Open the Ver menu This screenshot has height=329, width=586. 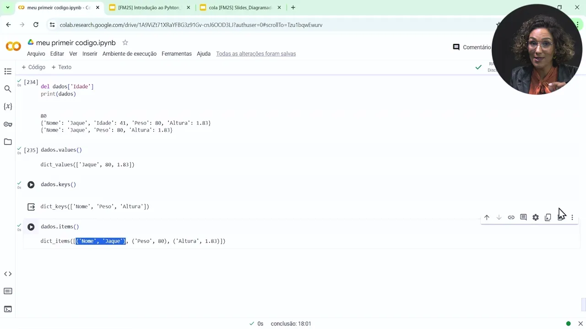click(x=73, y=54)
